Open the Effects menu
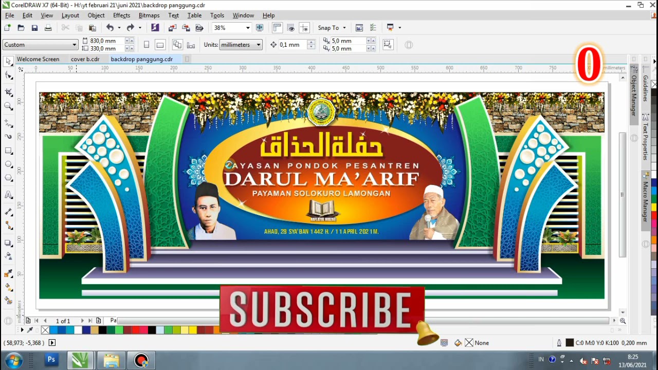 [122, 15]
